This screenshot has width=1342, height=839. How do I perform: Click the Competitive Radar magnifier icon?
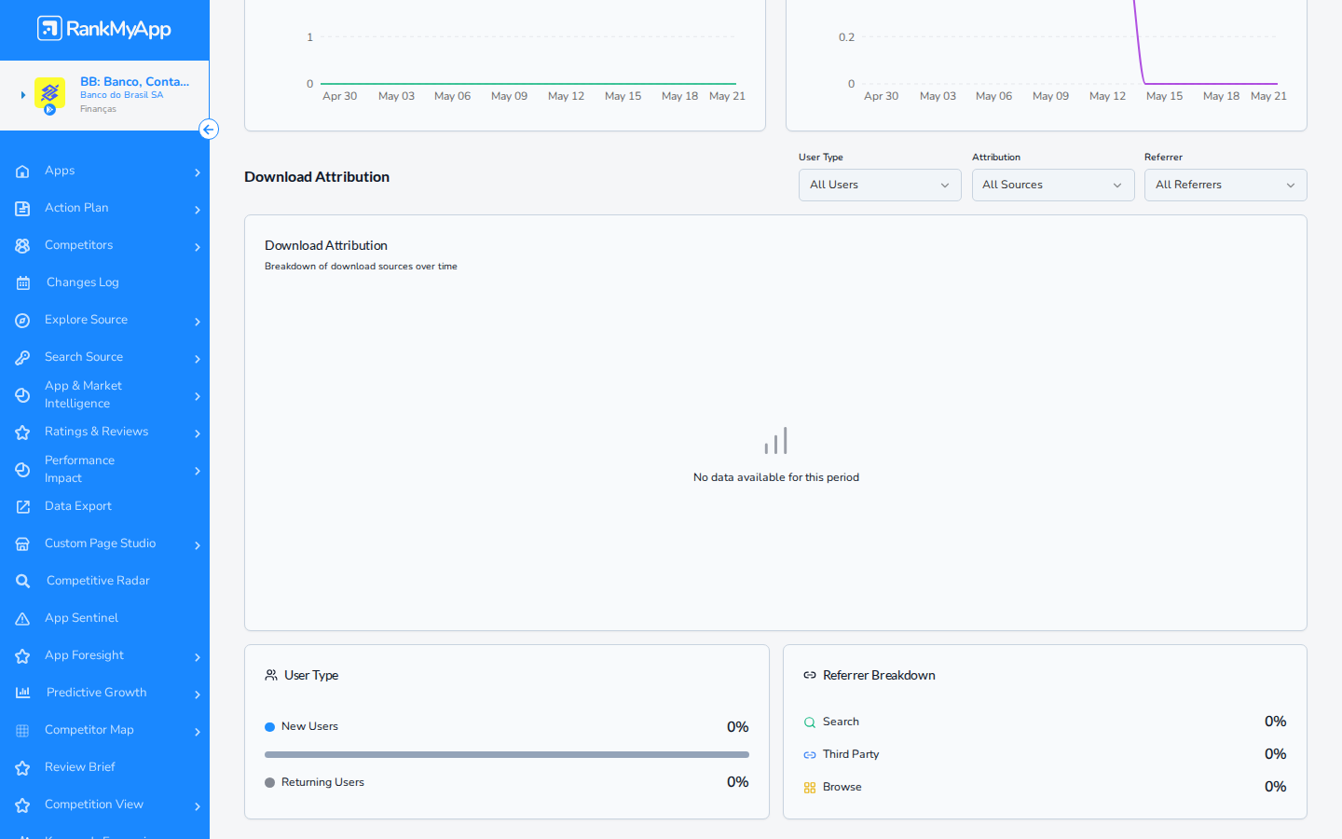click(x=23, y=582)
